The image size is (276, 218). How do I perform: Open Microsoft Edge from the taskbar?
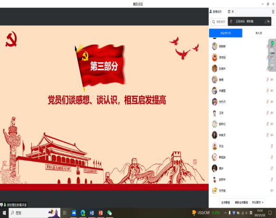pyautogui.click(x=83, y=213)
